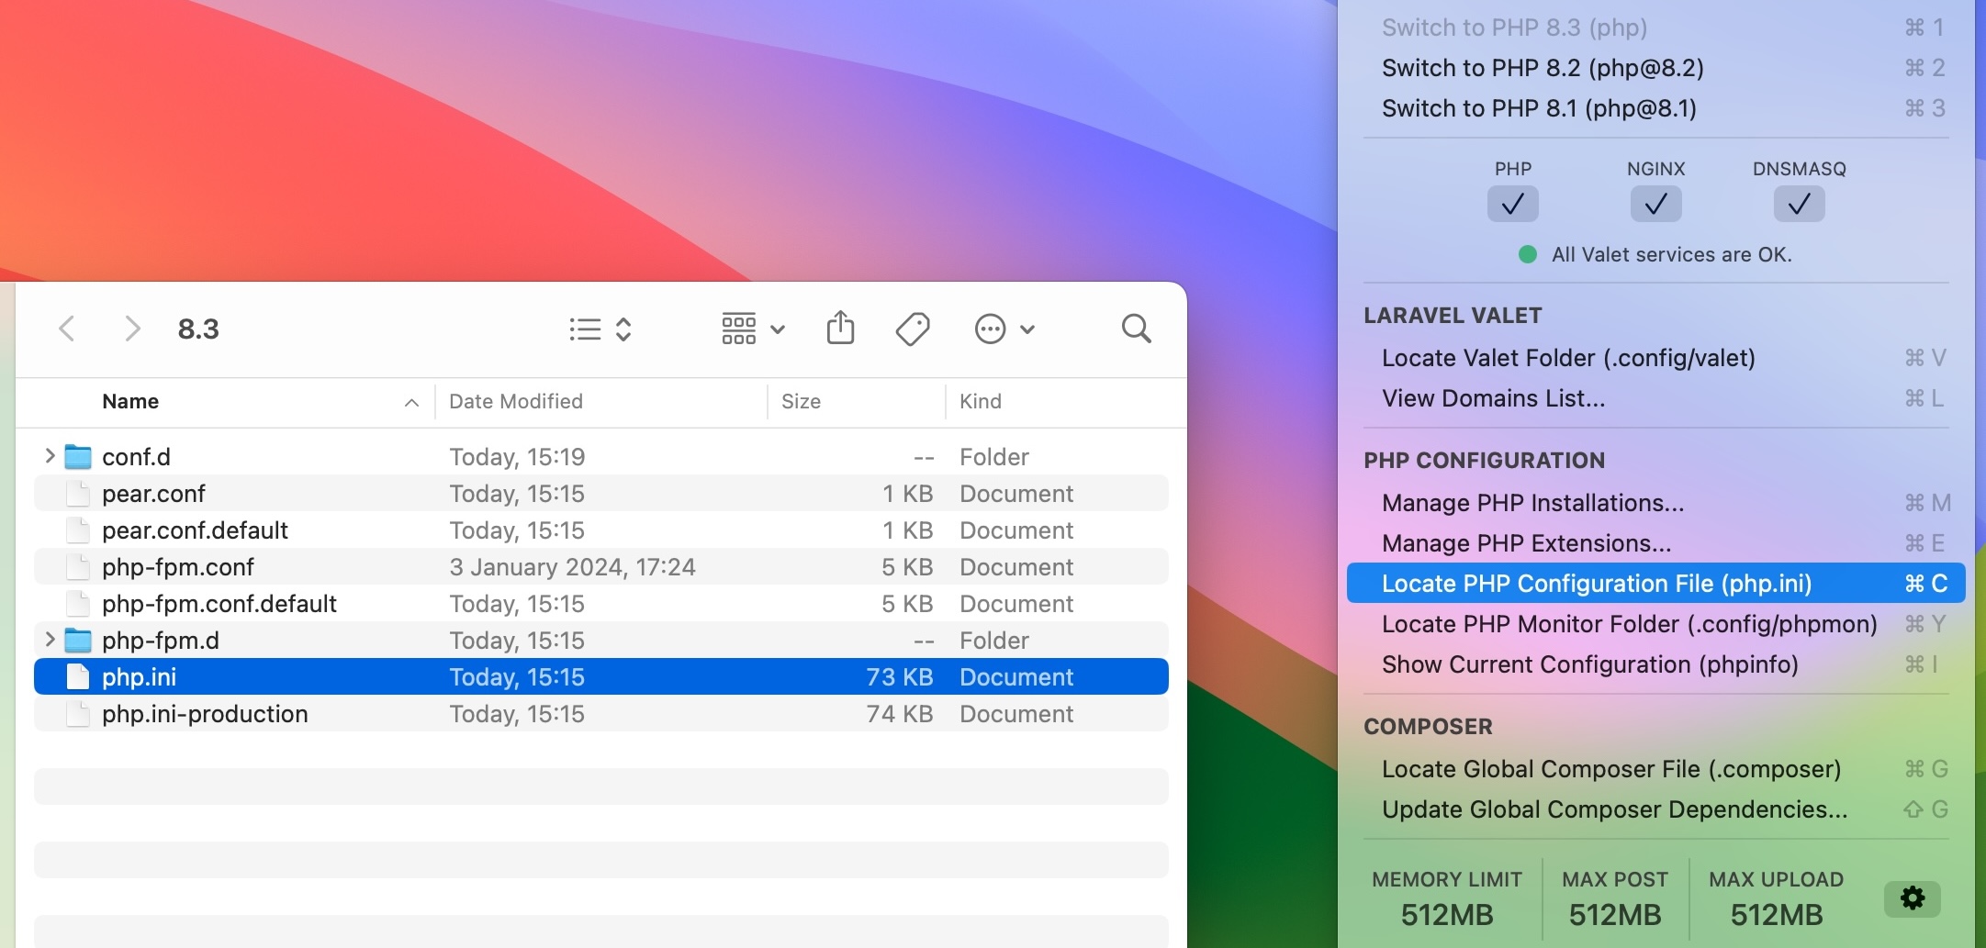The height and width of the screenshot is (948, 1986).
Task: Open the More actions ellipsis menu
Action: (x=1004, y=329)
